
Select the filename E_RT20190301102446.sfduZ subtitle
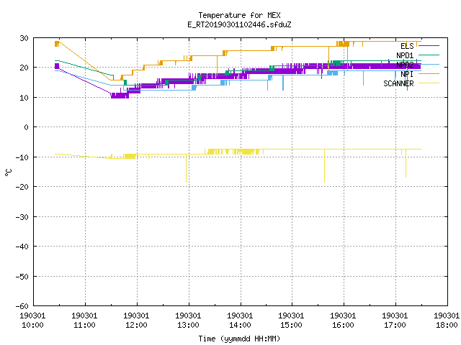(239, 24)
